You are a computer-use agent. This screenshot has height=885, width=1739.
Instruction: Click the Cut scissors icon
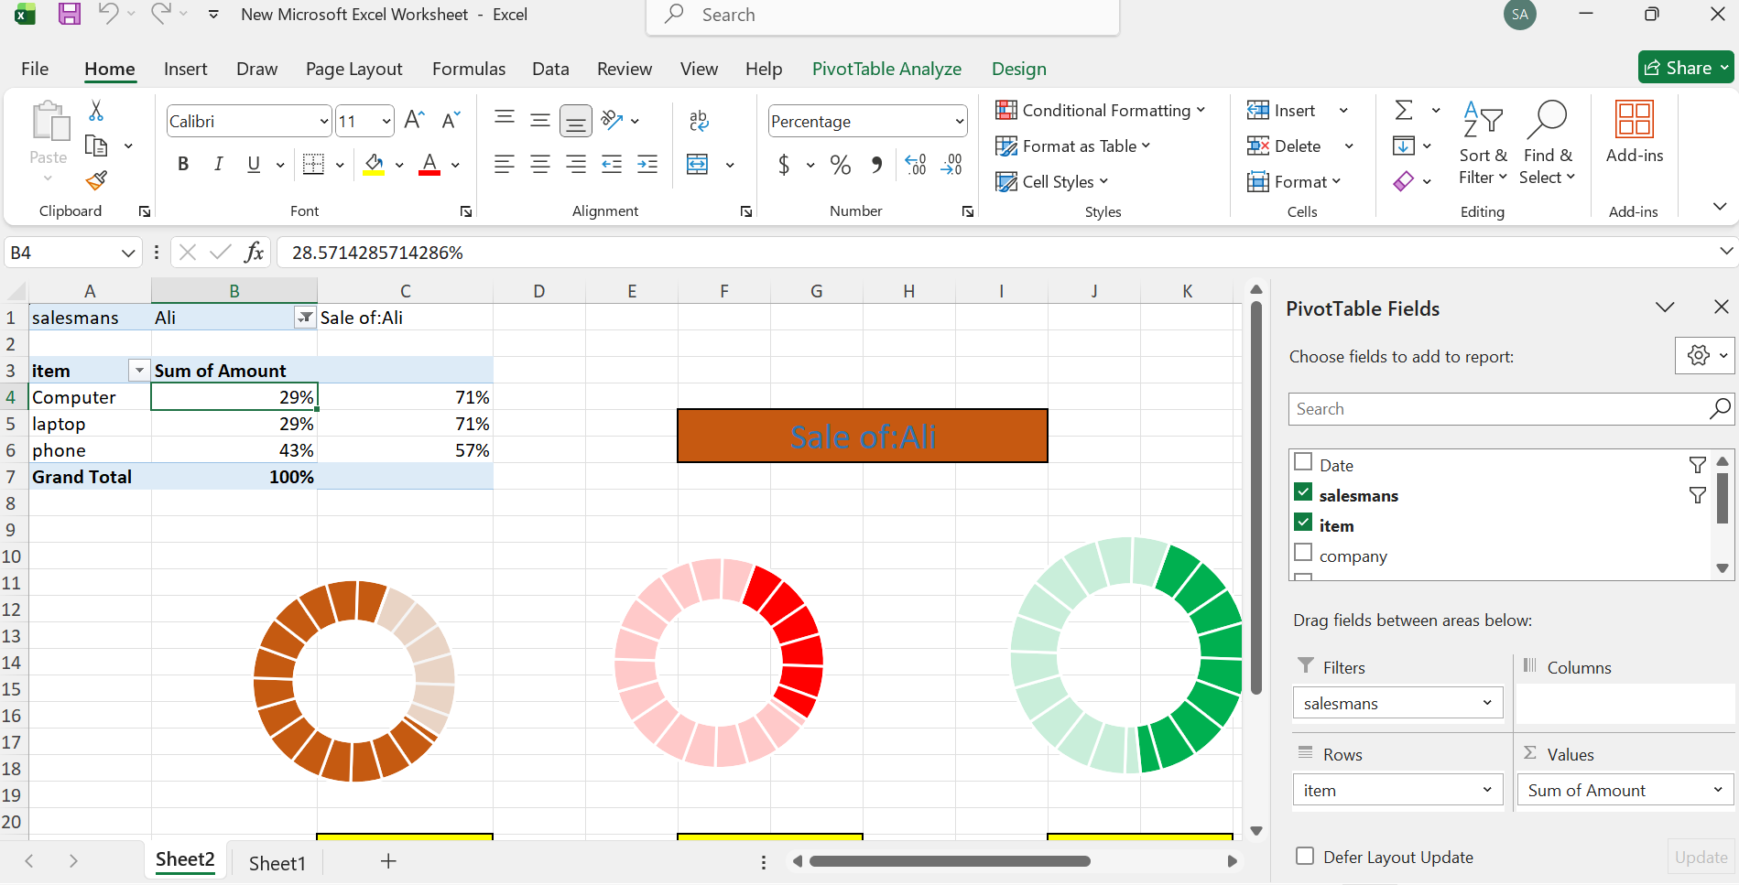coord(96,111)
